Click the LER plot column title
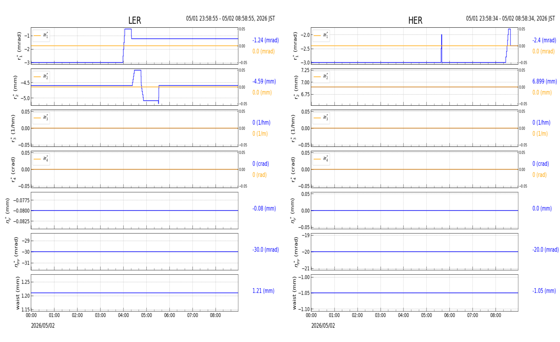The image size is (560, 342). tap(134, 21)
